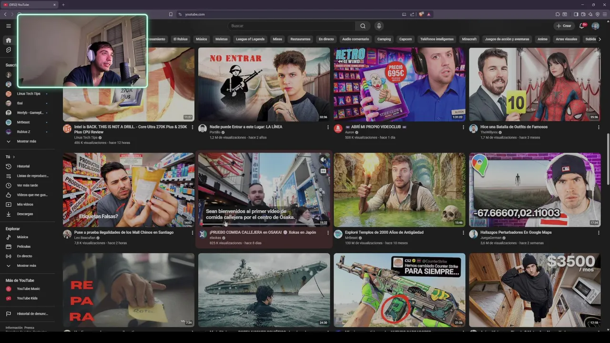This screenshot has width=610, height=343.
Task: Open the $3500 /mes thumbnail video
Action: point(535,290)
